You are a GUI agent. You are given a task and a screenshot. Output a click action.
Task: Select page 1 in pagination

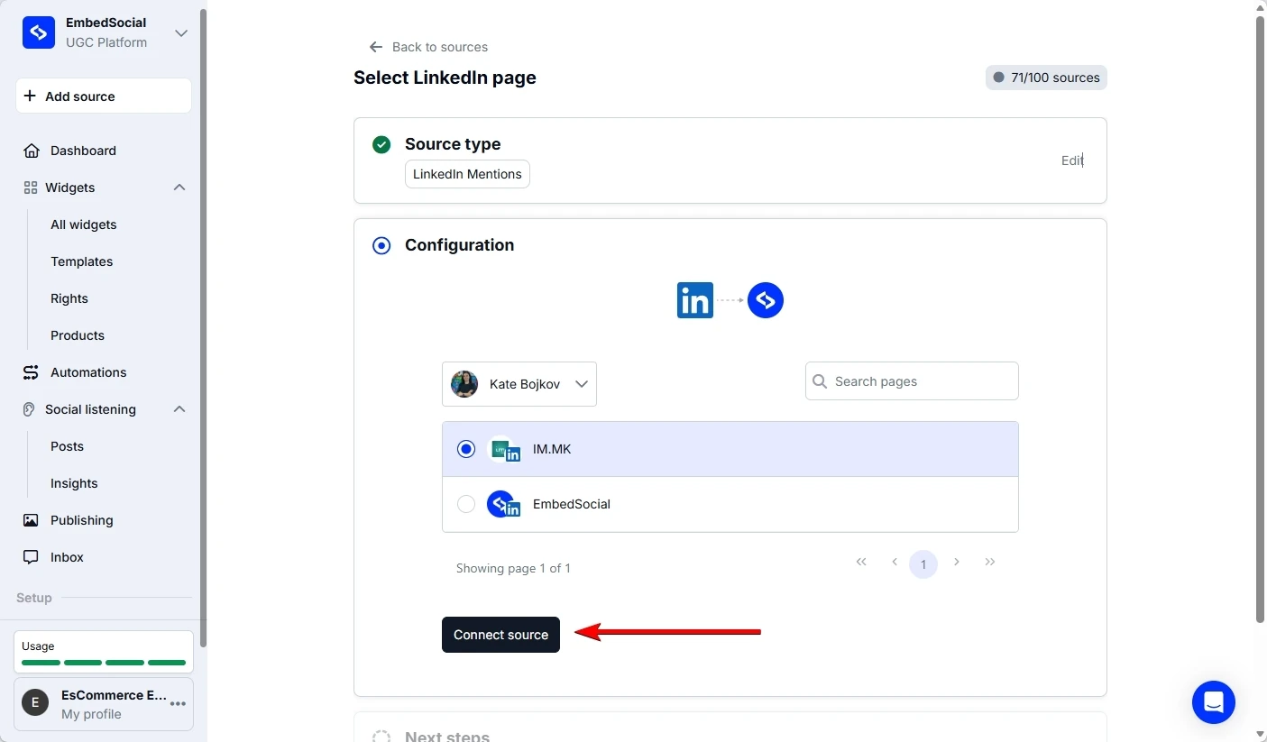(x=923, y=564)
